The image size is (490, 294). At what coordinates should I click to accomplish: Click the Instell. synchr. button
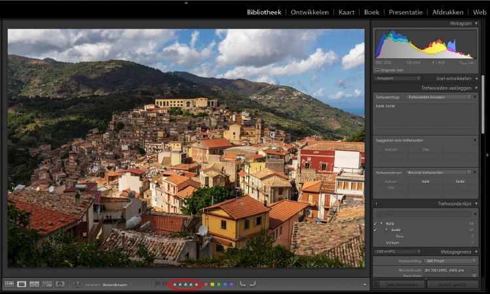click(x=453, y=284)
